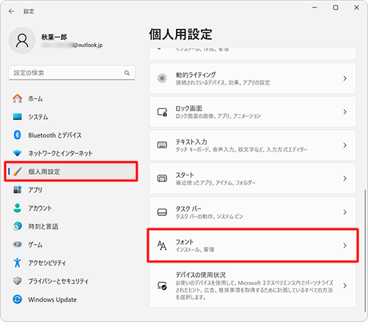This screenshot has width=368, height=322.
Task: Open テキスト入力 using its chevron arrow
Action: pos(345,145)
